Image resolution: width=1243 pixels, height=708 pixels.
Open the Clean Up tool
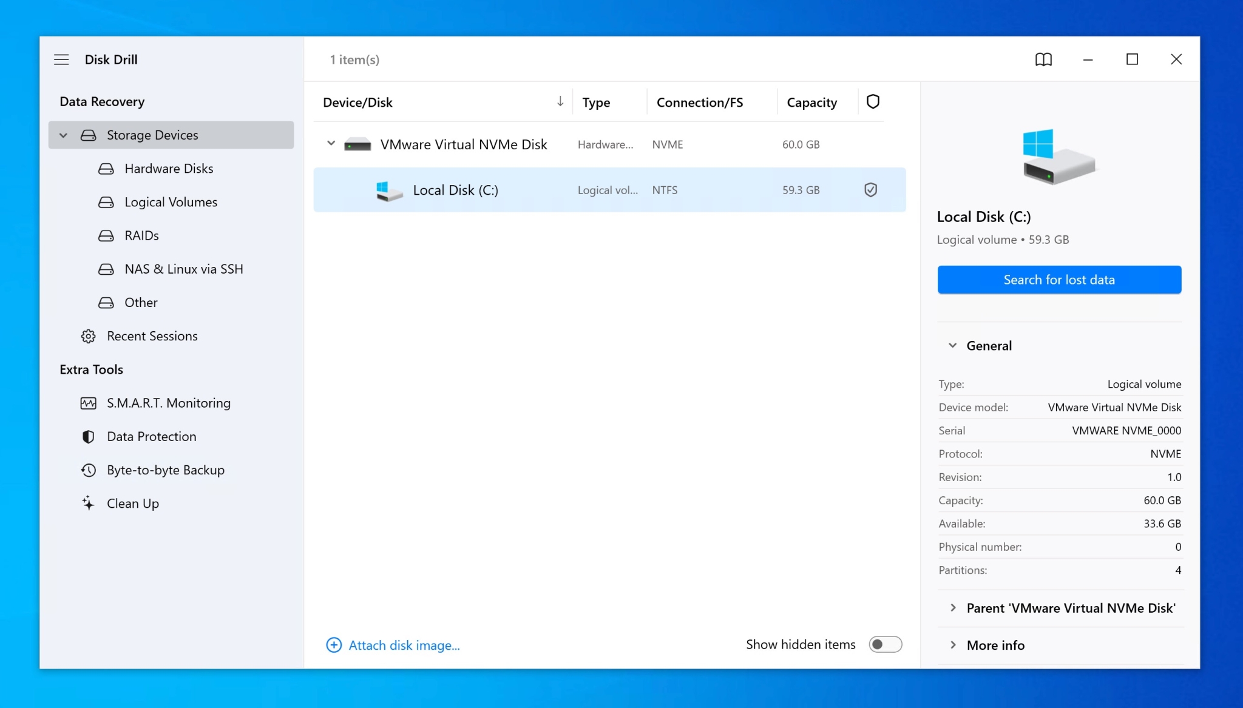[132, 503]
